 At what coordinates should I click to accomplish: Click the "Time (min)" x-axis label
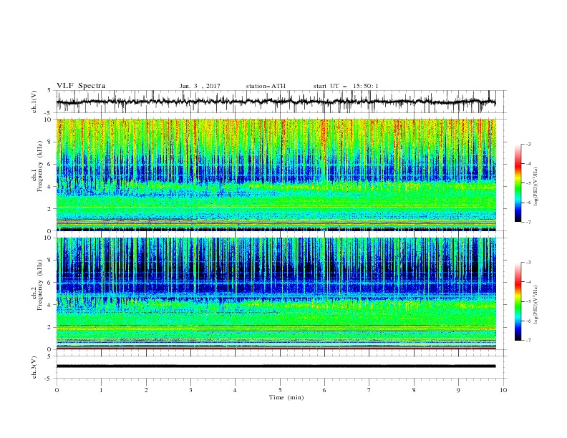tap(286, 397)
